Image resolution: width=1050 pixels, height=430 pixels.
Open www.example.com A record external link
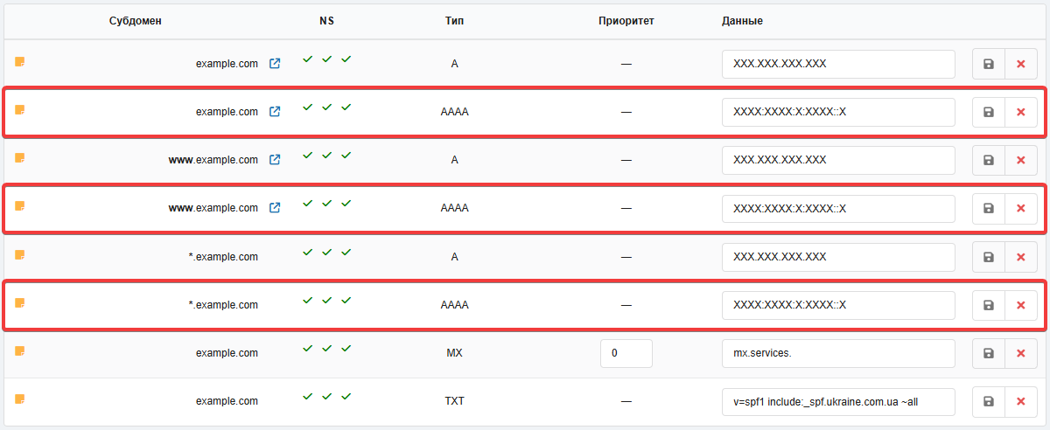click(275, 160)
